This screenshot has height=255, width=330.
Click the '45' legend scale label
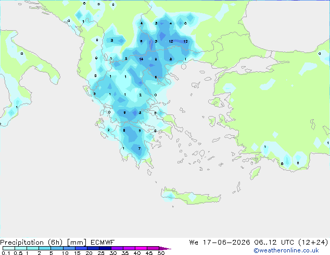tap(149, 253)
